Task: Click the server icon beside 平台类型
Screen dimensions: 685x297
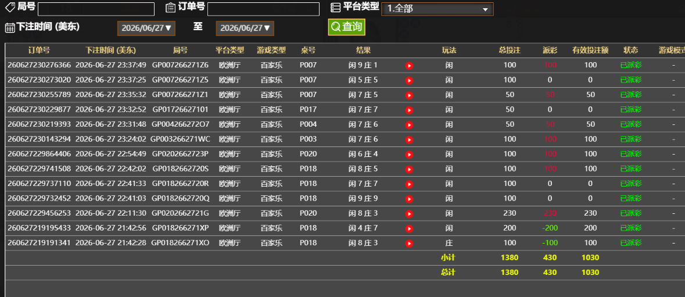Action: point(335,8)
